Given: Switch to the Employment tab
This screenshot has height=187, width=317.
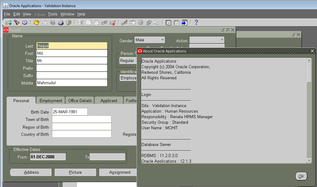Looking at the screenshot, I should 50,100.
